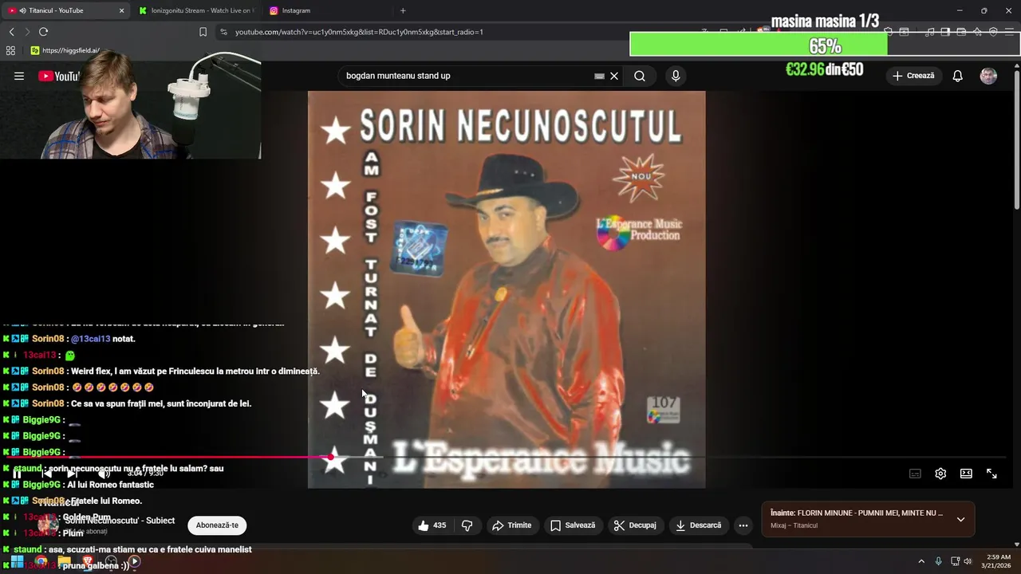Open the media player taskbar icon
This screenshot has width=1021, height=574.
[135, 562]
